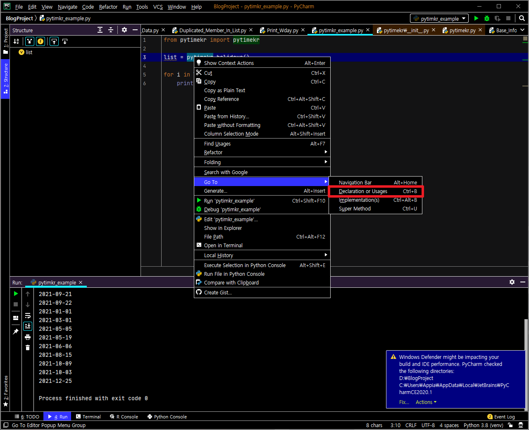The width and height of the screenshot is (529, 430).
Task: Hide the Run panel with minus icon
Action: pyautogui.click(x=523, y=282)
